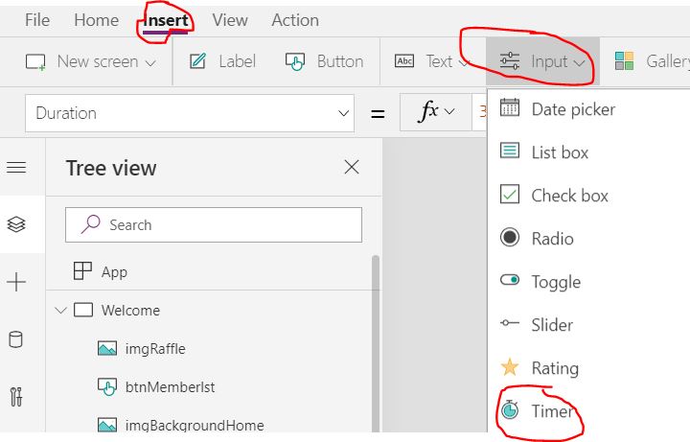Viewport: 690px width, 442px height.
Task: Insert a Slider control
Action: pos(551,325)
